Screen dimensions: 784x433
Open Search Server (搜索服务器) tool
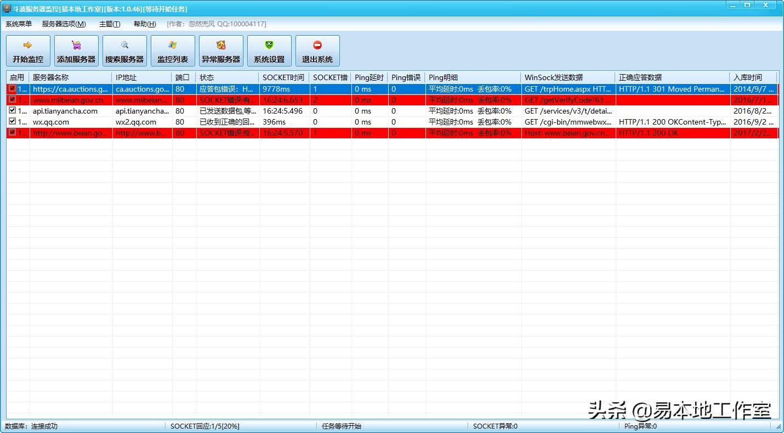tap(124, 46)
